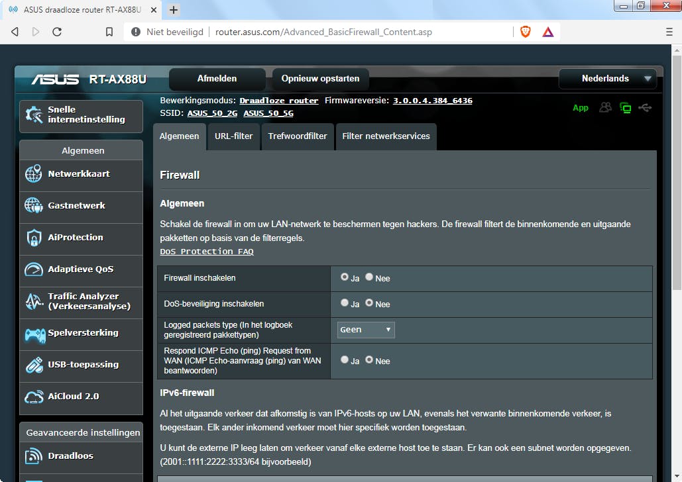Click the USB status icon

pyautogui.click(x=645, y=107)
